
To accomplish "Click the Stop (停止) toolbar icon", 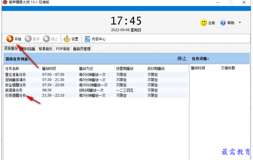I will tap(46, 39).
